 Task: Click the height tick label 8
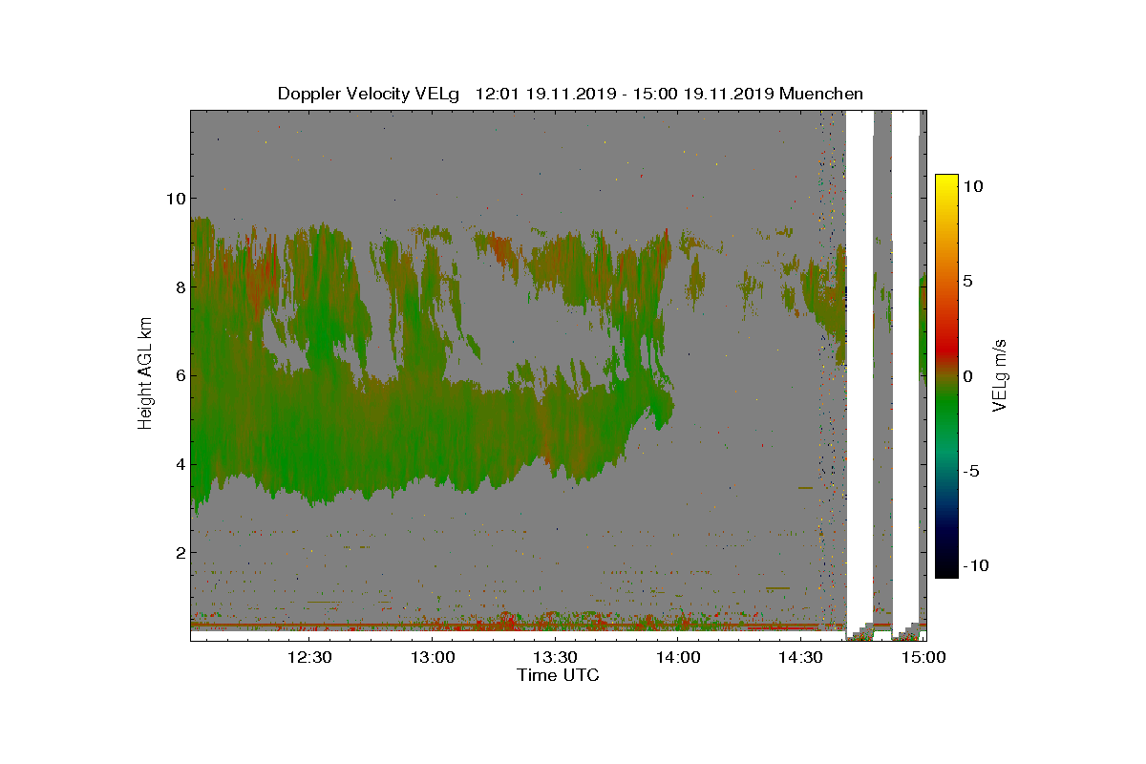[180, 287]
